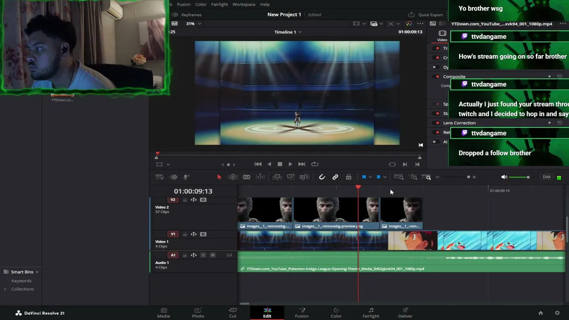Viewport: 569px width, 320px height.
Task: Expand the Collections smart bin
Action: click(x=5, y=289)
